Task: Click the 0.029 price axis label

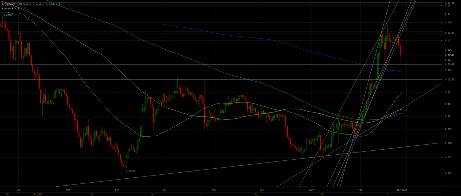Action: pyautogui.click(x=448, y=23)
